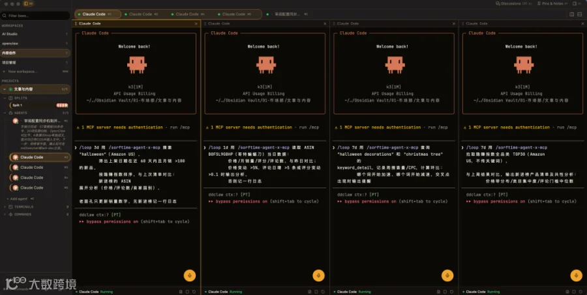Click 'bypass permissions on' in /loop 3d pane
The height and width of the screenshot is (295, 587).
113,221
